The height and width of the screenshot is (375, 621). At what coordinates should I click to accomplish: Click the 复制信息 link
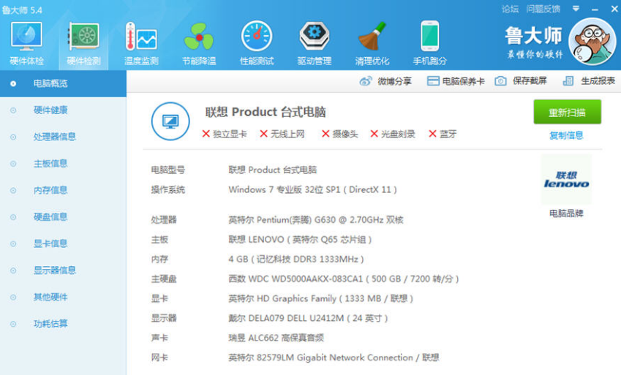click(x=566, y=135)
